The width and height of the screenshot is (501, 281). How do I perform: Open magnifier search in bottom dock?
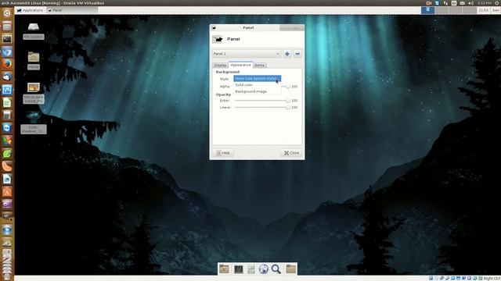[x=276, y=269]
